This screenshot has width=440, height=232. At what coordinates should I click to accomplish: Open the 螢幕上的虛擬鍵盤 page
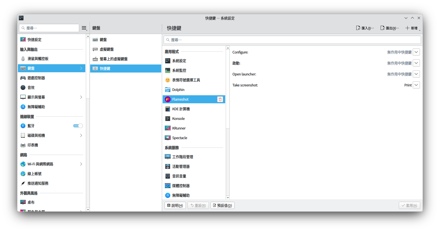pos(126,59)
